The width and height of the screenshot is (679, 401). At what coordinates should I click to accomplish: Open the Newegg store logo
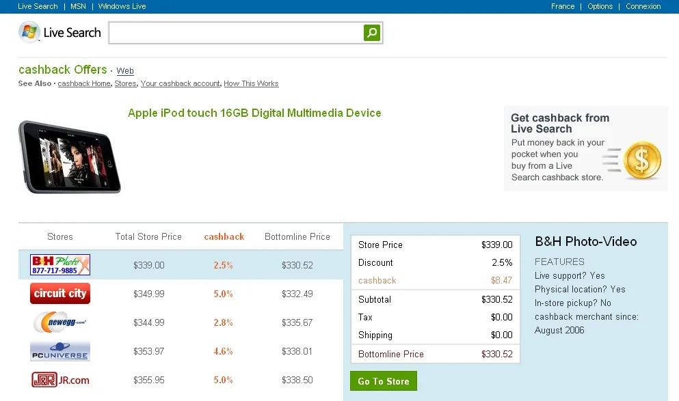click(60, 322)
